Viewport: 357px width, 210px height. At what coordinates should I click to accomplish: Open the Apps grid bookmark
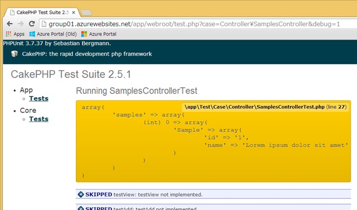coord(15,34)
